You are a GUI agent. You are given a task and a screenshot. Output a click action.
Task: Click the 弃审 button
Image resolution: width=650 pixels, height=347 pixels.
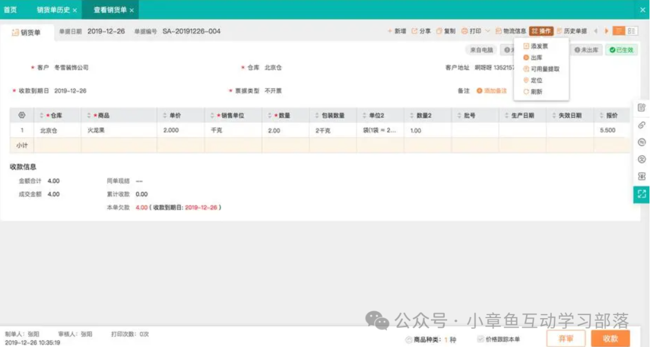pos(566,339)
